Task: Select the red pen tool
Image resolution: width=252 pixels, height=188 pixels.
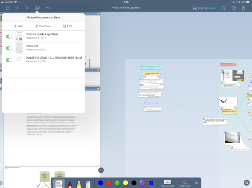Action: (x=70, y=183)
